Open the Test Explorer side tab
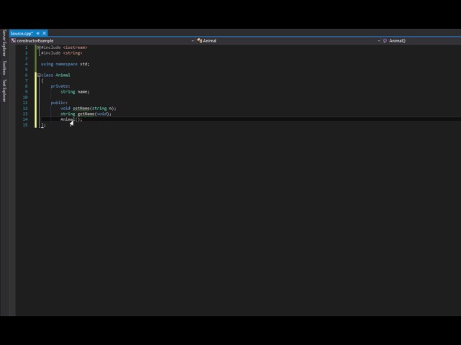 (4, 91)
